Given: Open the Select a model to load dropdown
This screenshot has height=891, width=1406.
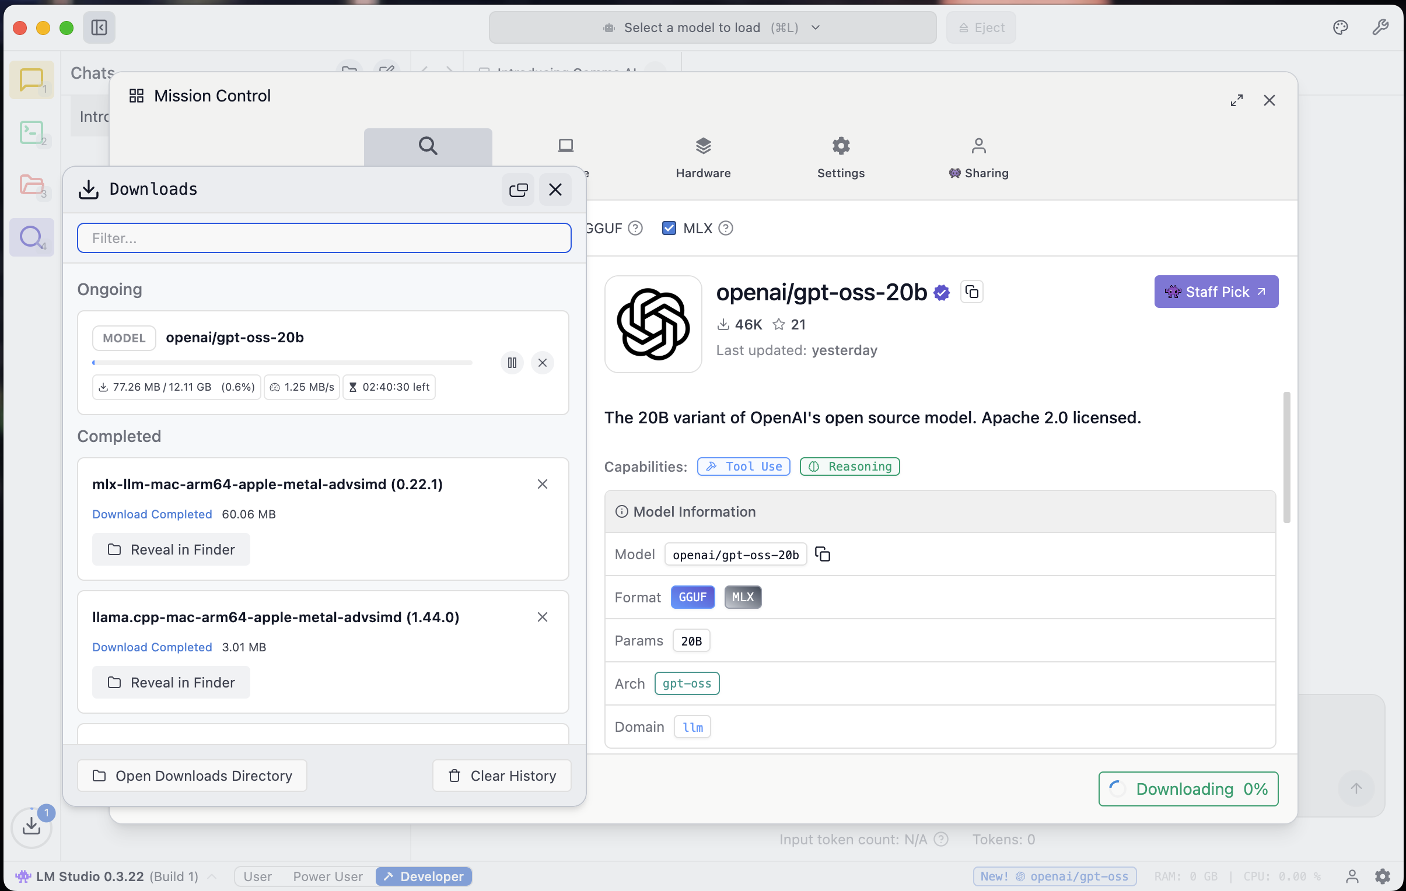Looking at the screenshot, I should tap(712, 27).
